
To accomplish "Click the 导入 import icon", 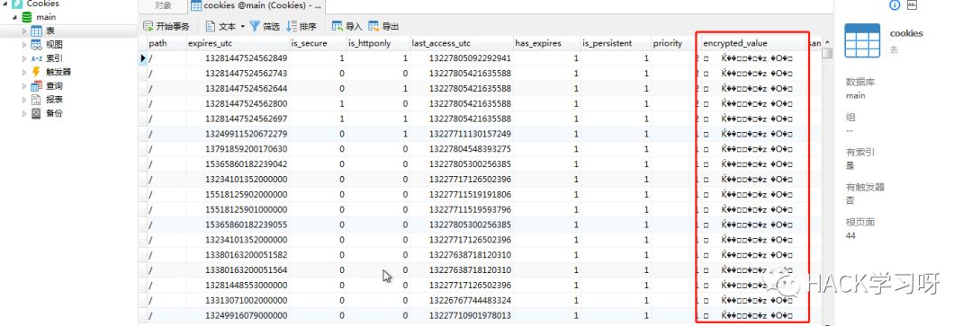I will pyautogui.click(x=337, y=27).
